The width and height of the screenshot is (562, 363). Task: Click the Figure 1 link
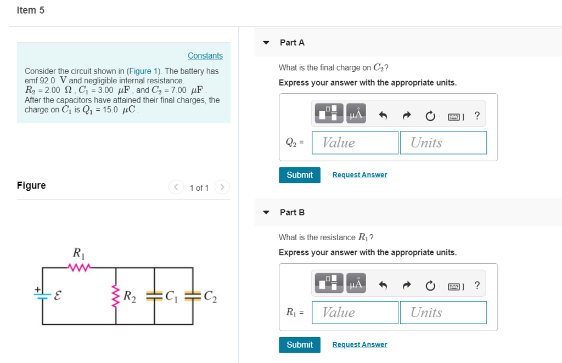144,71
